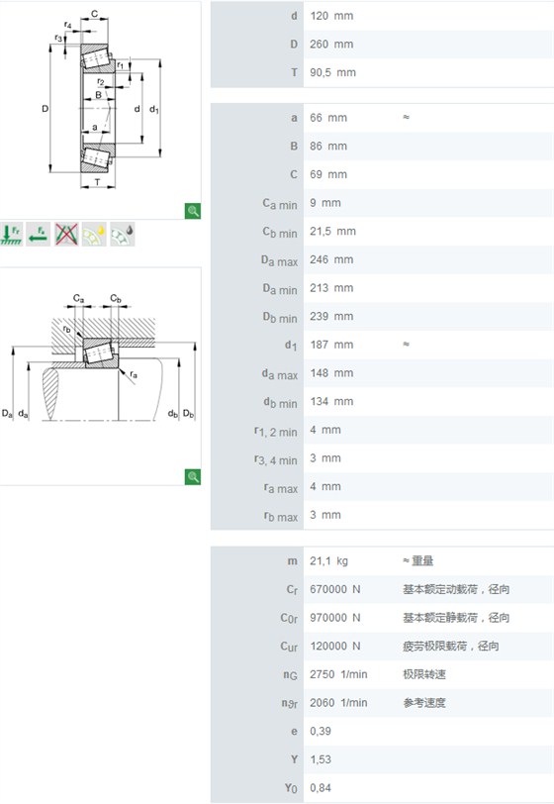Image resolution: width=554 pixels, height=804 pixels.
Task: Click the C0r 970000 N static load value
Action: 334,618
